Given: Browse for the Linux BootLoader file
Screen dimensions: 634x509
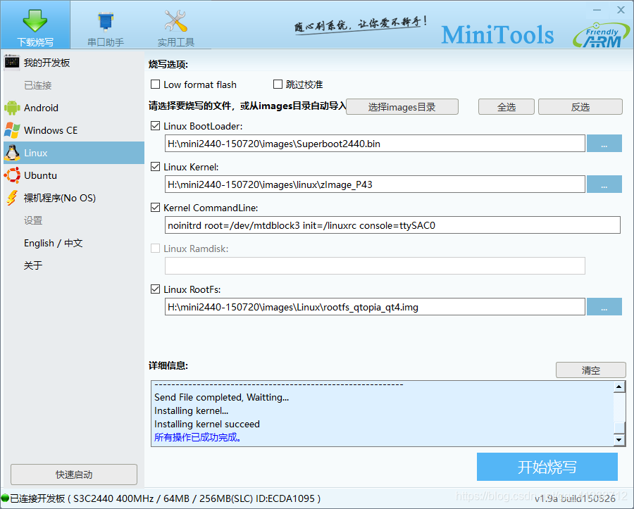Looking at the screenshot, I should point(604,144).
